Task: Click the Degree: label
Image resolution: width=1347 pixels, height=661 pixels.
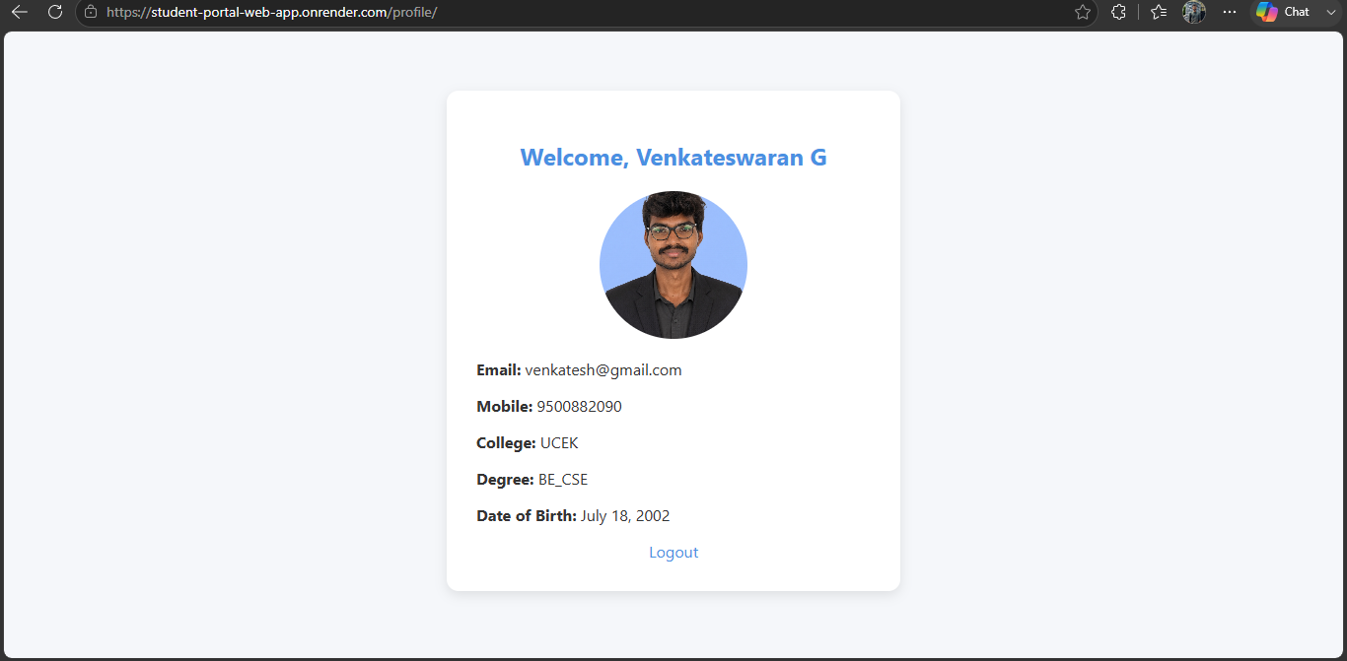Action: click(x=505, y=480)
